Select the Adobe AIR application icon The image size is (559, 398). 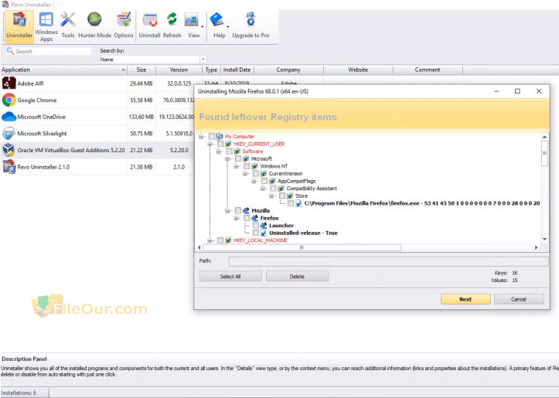[9, 83]
